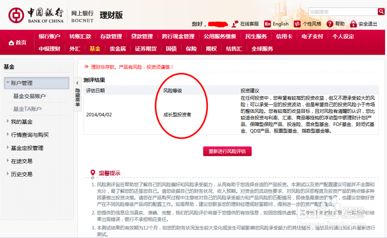Click the 投资建议 column header

coord(250,90)
